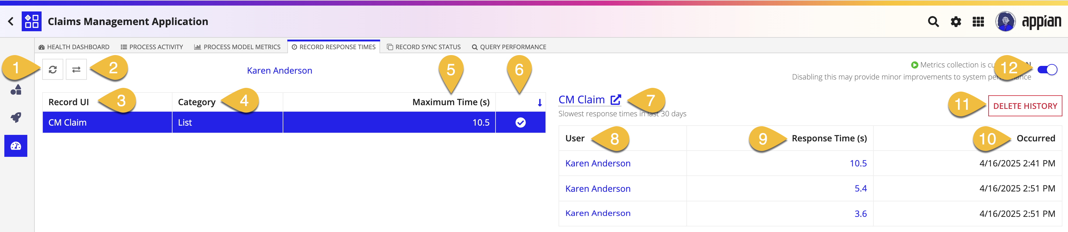Click the checkmark in CM Claim row
This screenshot has width=1068, height=232.
(520, 122)
